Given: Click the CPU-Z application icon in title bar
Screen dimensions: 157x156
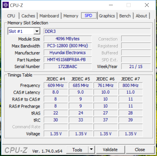Looking at the screenshot, I should coord(6,5).
